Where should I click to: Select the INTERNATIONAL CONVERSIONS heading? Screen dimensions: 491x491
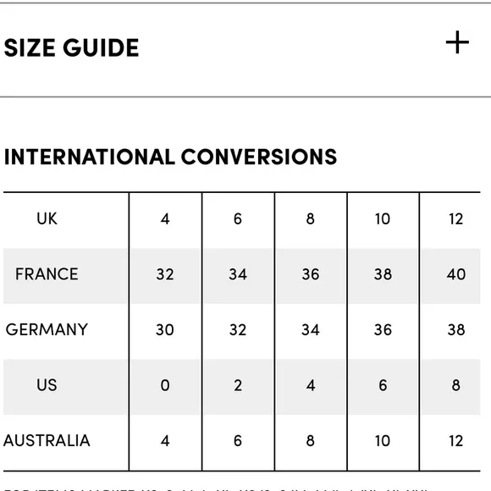pyautogui.click(x=170, y=157)
